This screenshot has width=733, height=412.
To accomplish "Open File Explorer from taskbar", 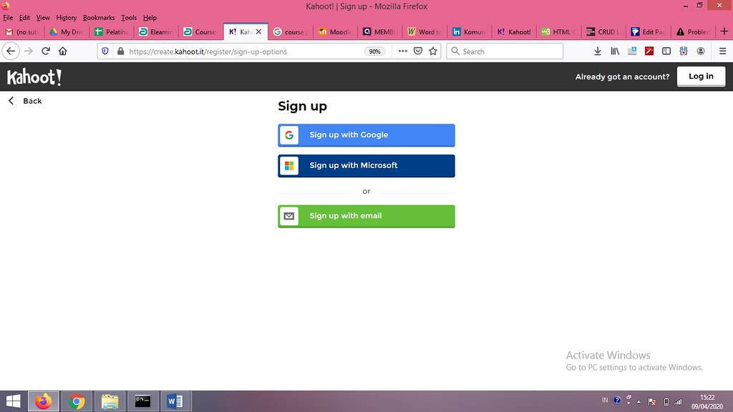I will tap(110, 401).
